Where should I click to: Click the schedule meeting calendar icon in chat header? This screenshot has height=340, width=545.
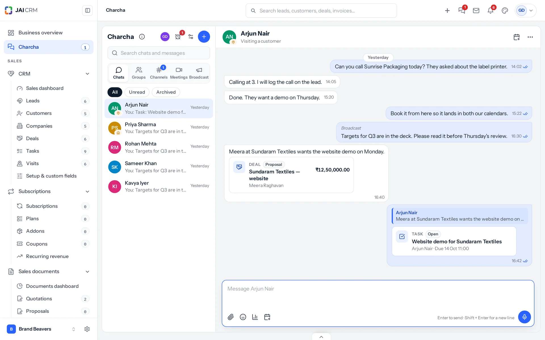[x=517, y=37]
